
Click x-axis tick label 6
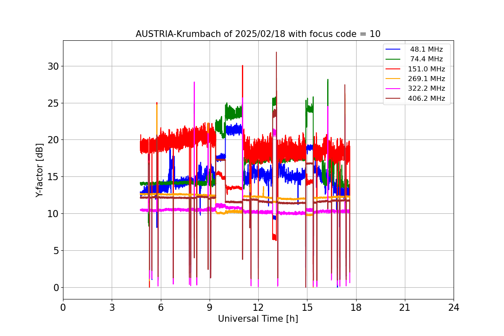pos(160,307)
